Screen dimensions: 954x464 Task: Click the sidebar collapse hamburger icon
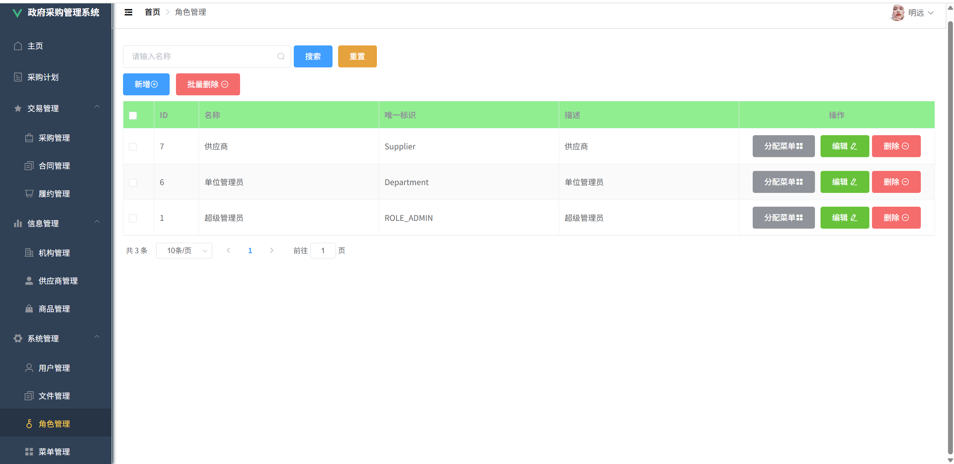point(128,12)
